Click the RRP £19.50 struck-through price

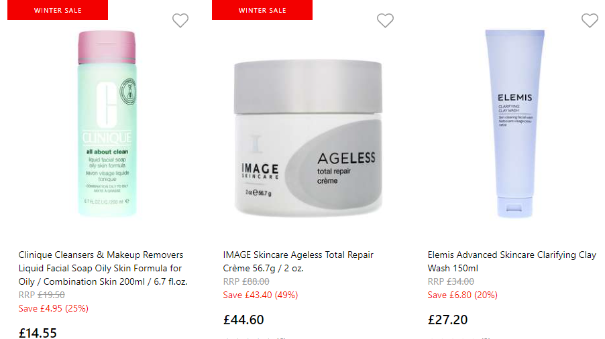[x=42, y=295]
